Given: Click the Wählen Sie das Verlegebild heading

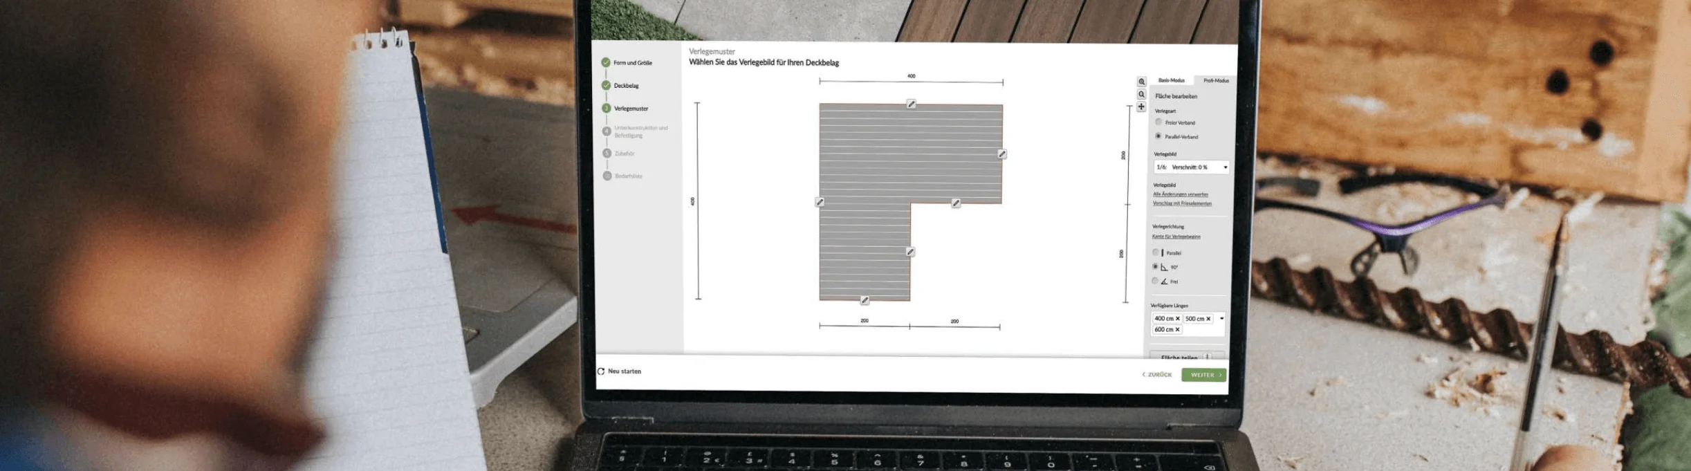Looking at the screenshot, I should pyautogui.click(x=764, y=63).
